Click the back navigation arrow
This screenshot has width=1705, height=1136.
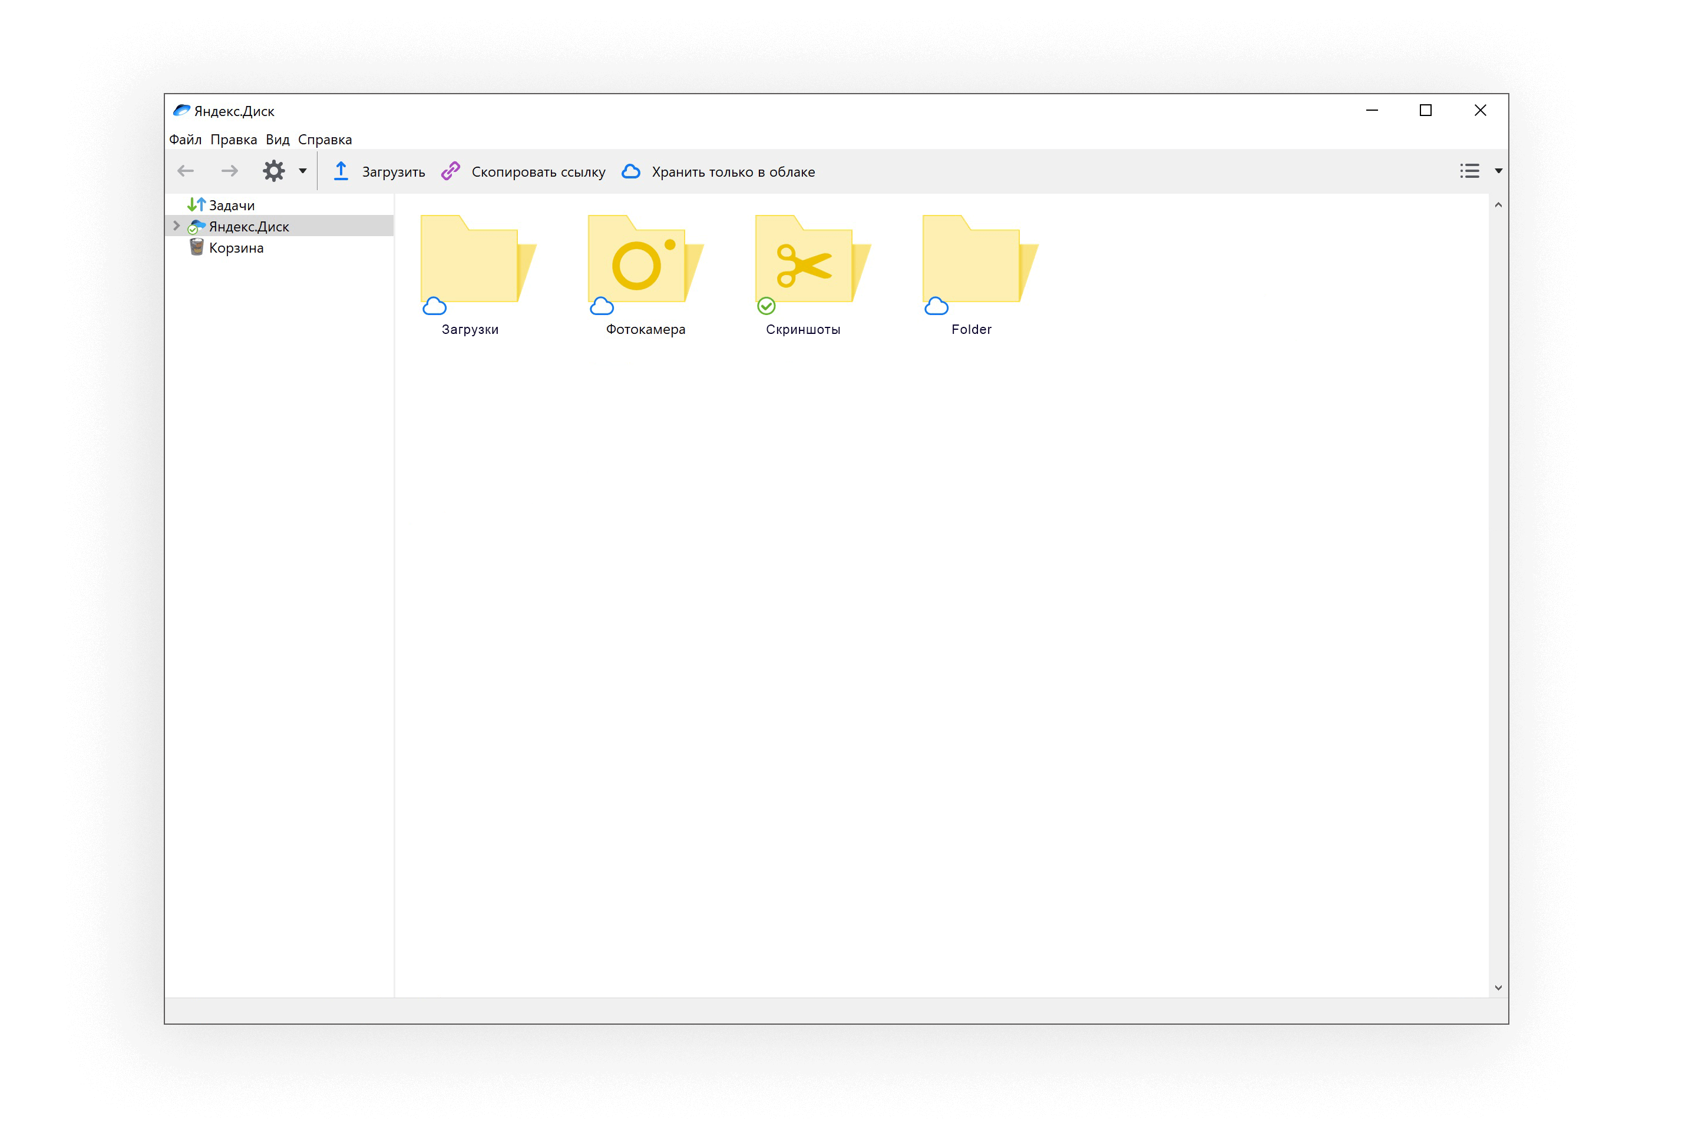pyautogui.click(x=186, y=171)
